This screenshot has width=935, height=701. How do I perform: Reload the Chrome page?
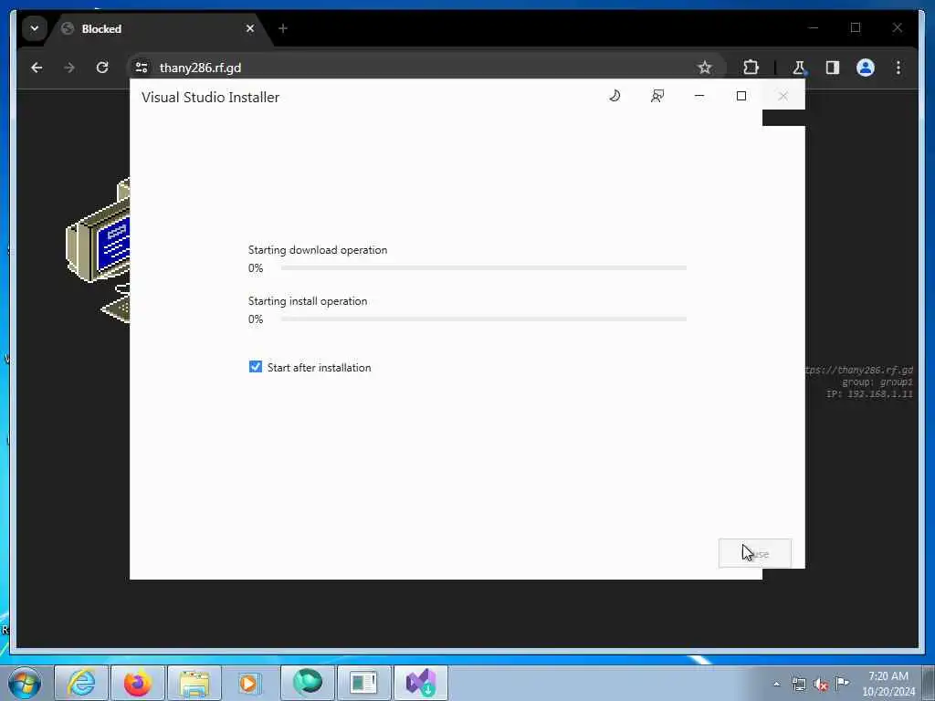click(x=102, y=68)
